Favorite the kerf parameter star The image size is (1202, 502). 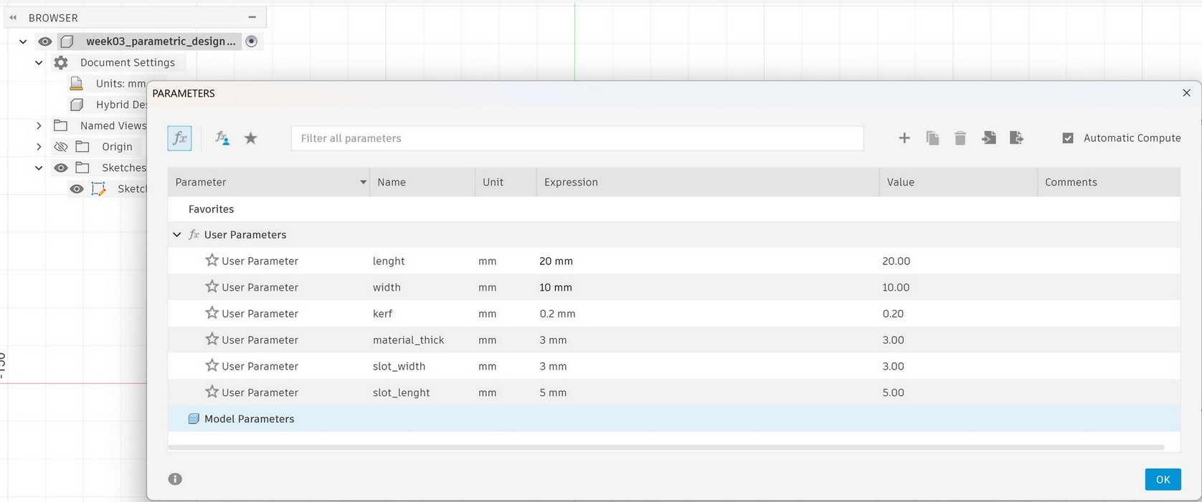[x=212, y=313]
